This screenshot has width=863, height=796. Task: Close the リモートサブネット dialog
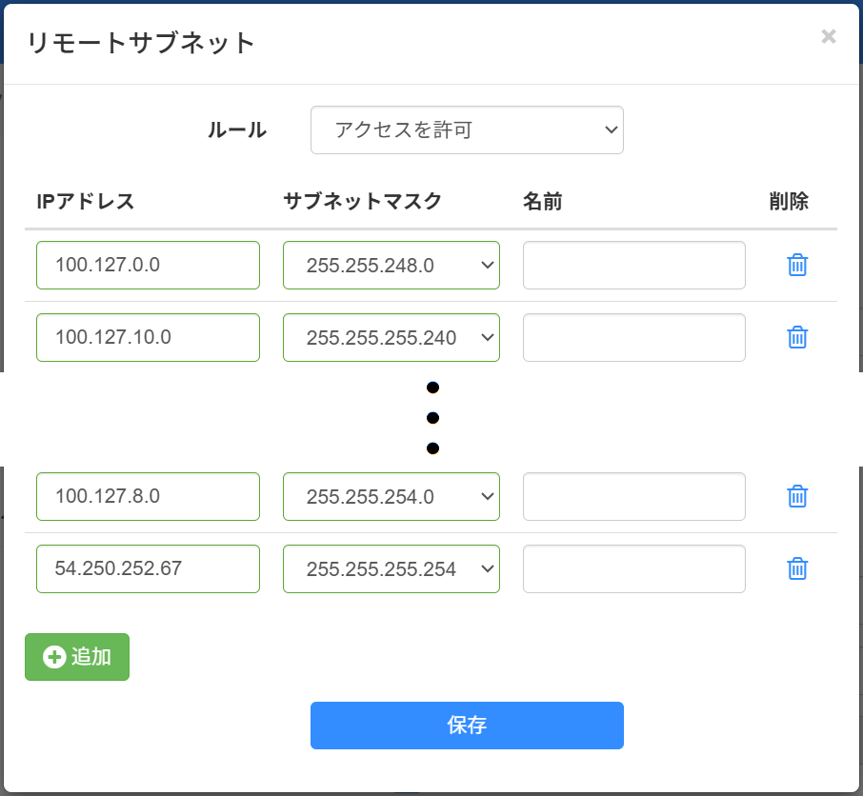point(828,37)
